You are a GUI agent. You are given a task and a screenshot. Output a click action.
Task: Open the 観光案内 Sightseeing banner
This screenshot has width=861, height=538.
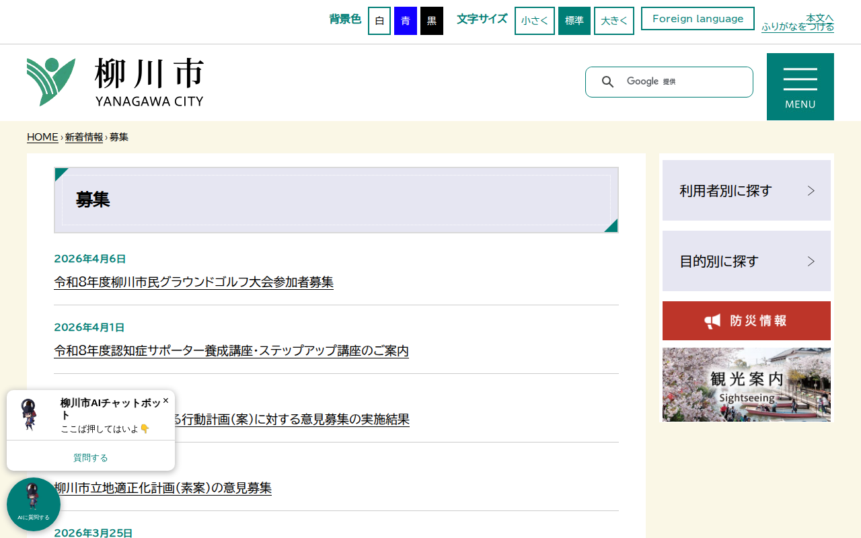[747, 385]
